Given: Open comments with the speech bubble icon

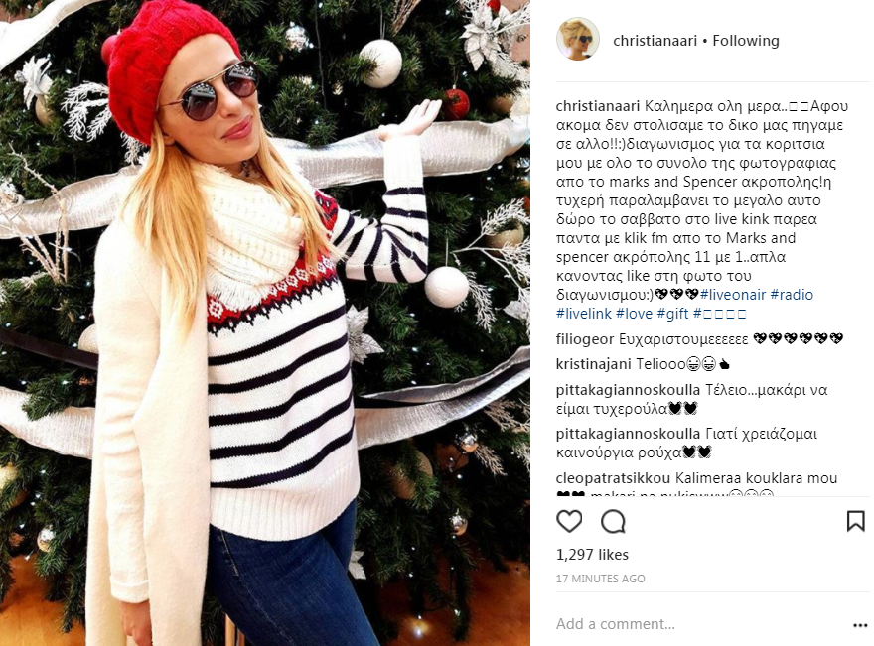Looking at the screenshot, I should click(x=613, y=522).
